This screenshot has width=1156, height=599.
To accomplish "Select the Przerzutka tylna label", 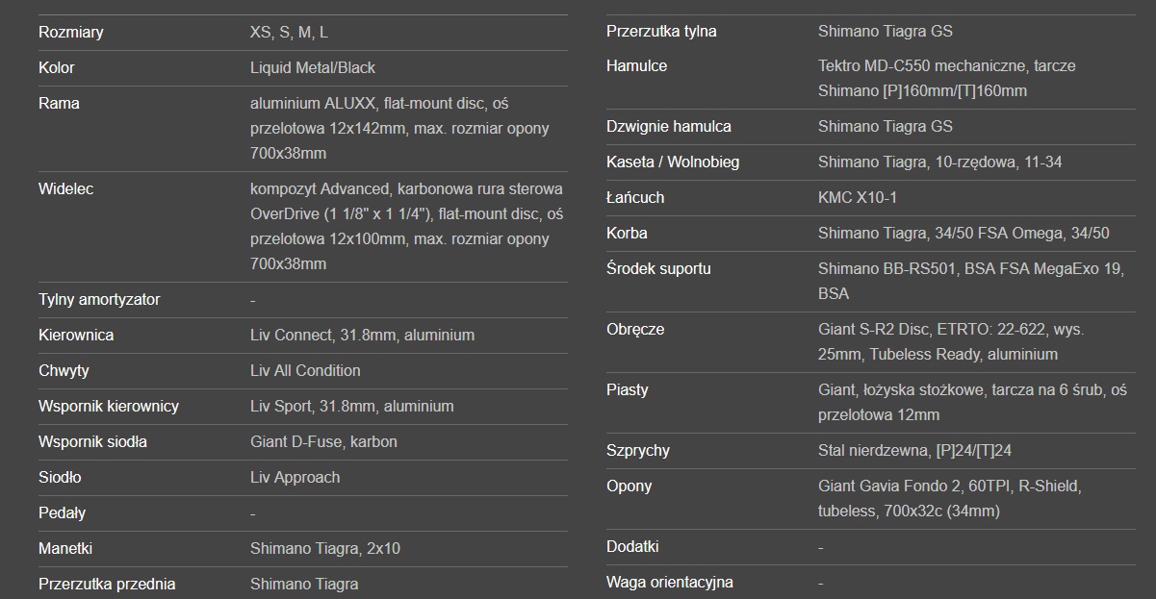I will [x=661, y=31].
